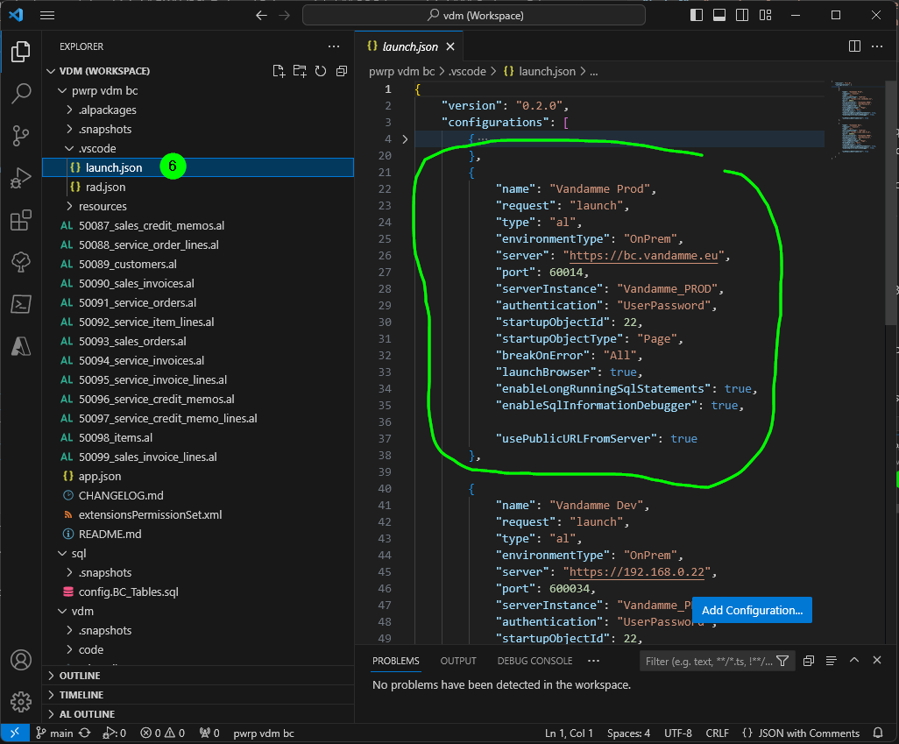899x744 pixels.
Task: Open the Accounts icon in activity bar
Action: [x=21, y=660]
